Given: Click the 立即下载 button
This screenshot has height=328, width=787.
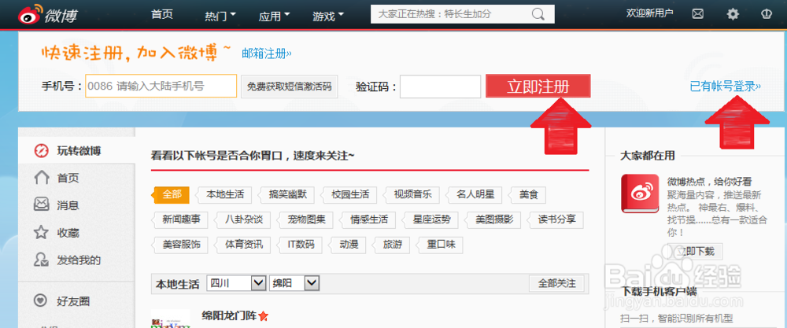Looking at the screenshot, I should click(x=695, y=251).
